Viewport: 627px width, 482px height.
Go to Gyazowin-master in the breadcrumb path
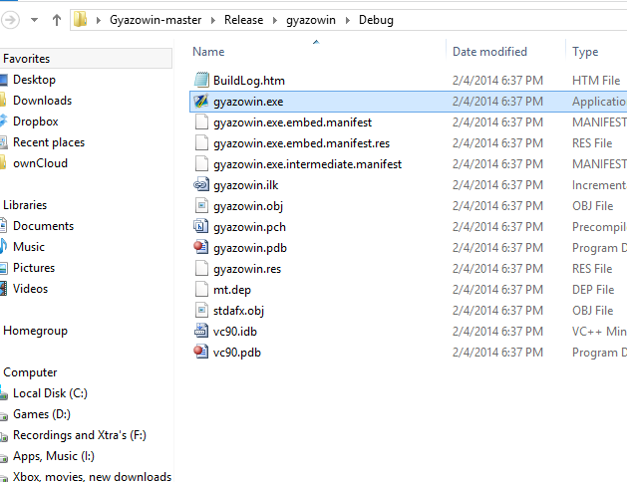click(162, 20)
